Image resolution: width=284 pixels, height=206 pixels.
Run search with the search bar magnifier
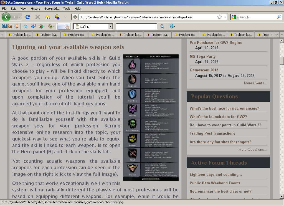(279, 17)
